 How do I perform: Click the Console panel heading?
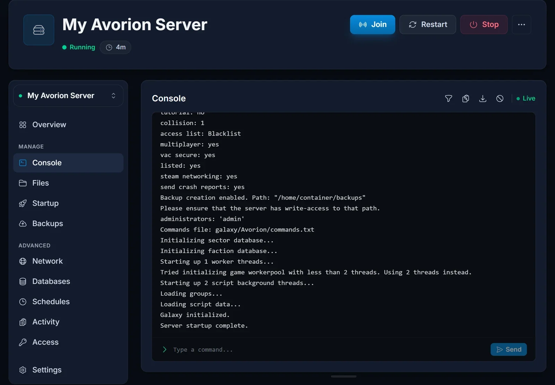pyautogui.click(x=169, y=98)
